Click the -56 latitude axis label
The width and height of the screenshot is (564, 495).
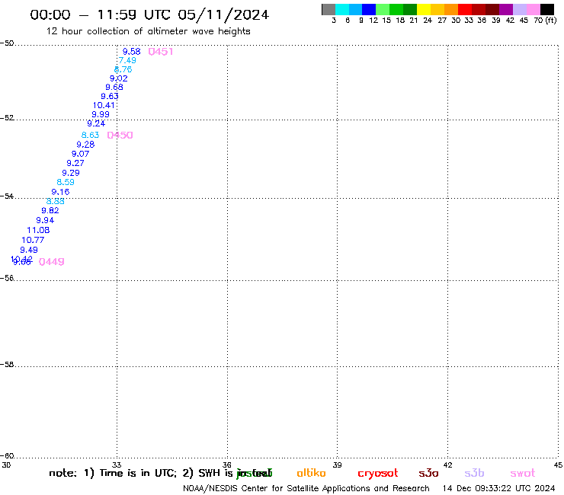(x=7, y=278)
